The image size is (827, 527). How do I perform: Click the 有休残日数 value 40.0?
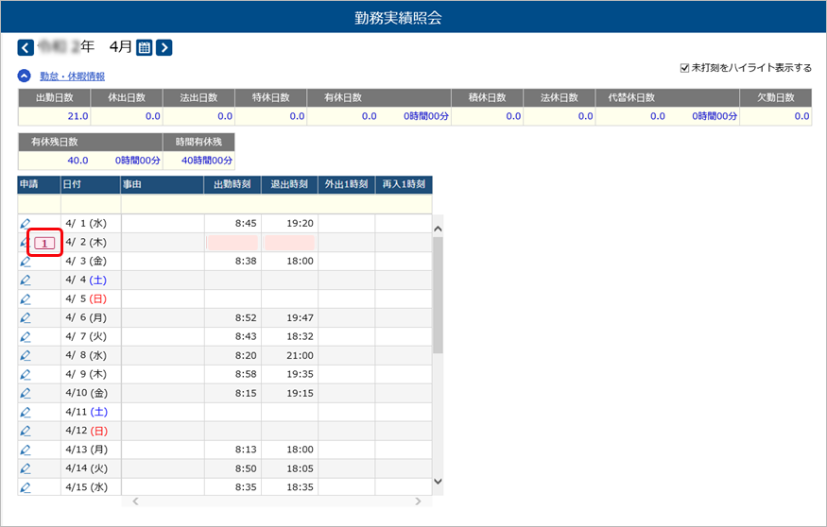[78, 161]
